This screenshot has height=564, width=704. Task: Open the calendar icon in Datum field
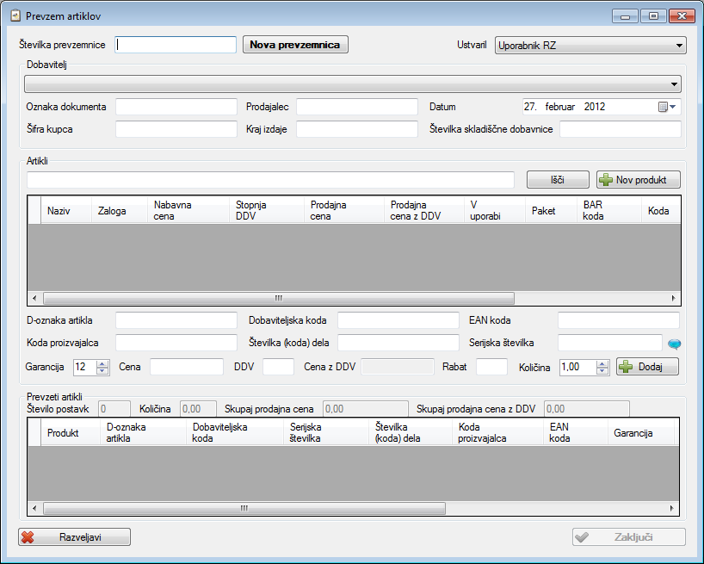[x=664, y=107]
